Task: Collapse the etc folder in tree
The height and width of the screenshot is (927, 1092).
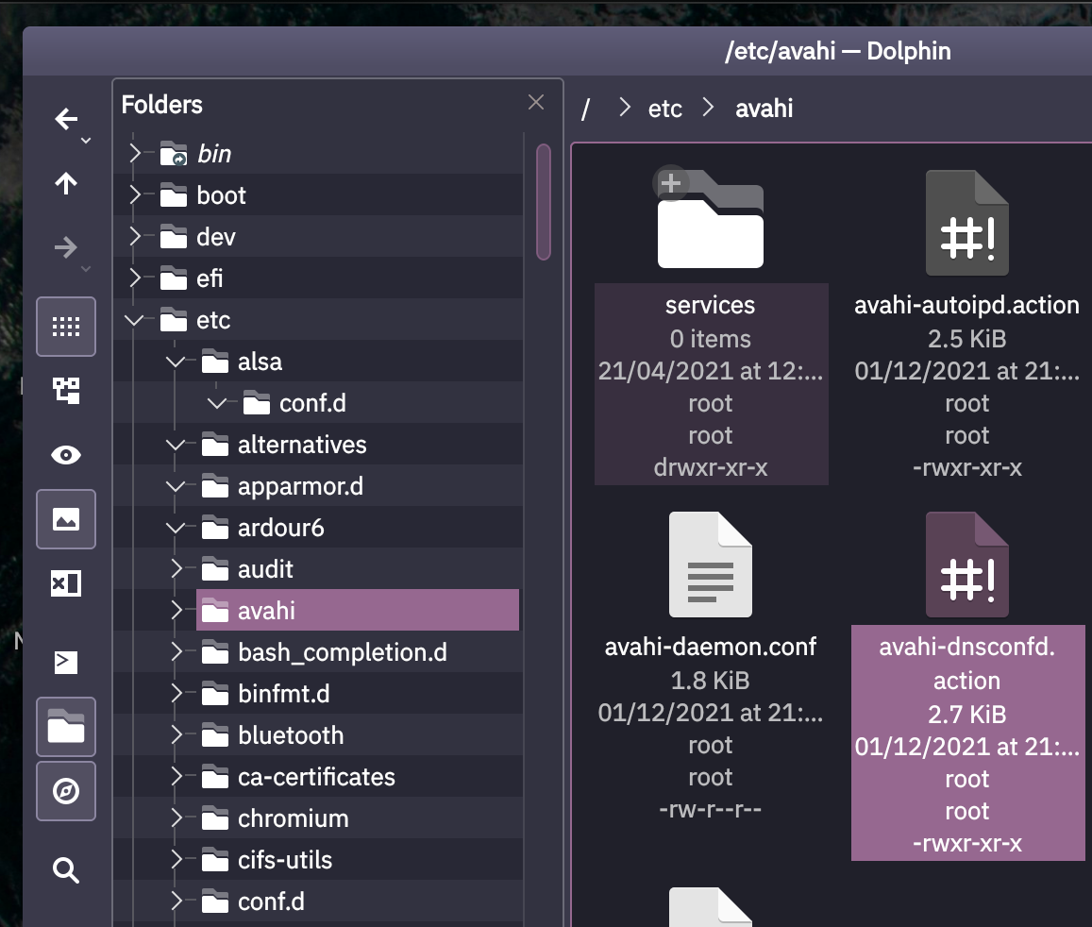Action: coord(134,320)
